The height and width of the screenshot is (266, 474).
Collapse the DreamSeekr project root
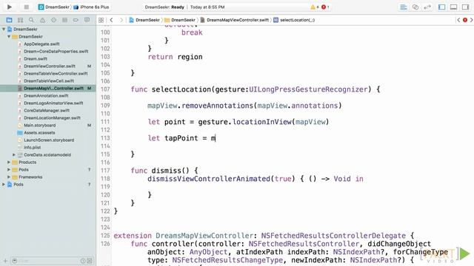point(4,30)
